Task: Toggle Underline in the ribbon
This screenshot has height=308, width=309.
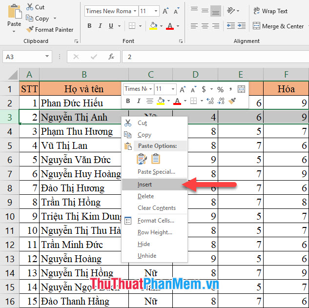Action: 111,26
